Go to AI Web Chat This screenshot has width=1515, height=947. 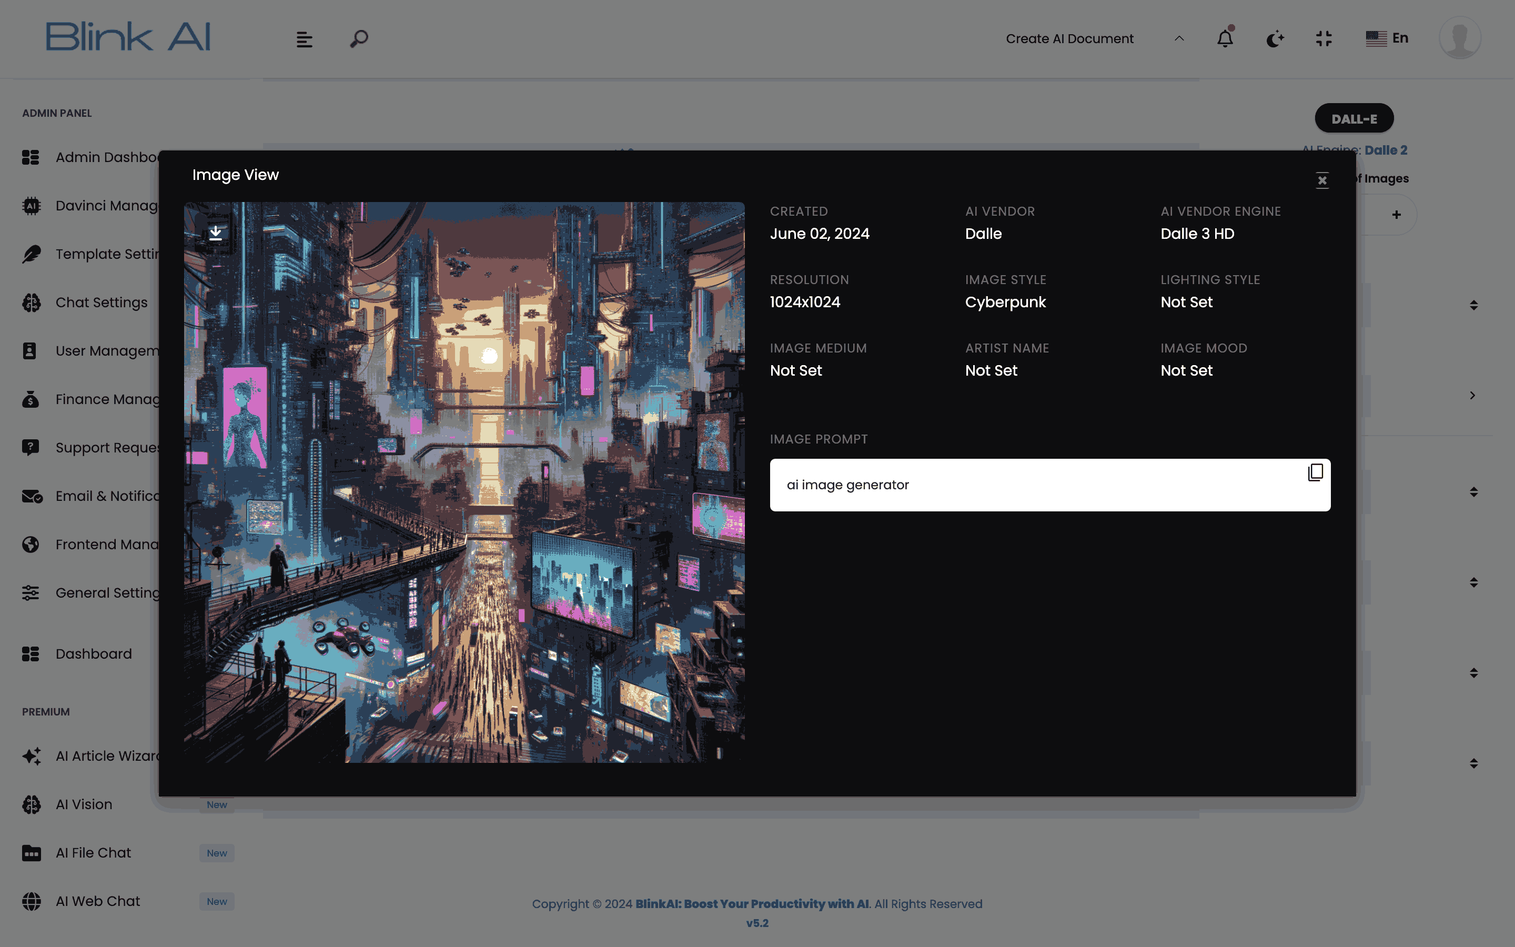coord(98,901)
